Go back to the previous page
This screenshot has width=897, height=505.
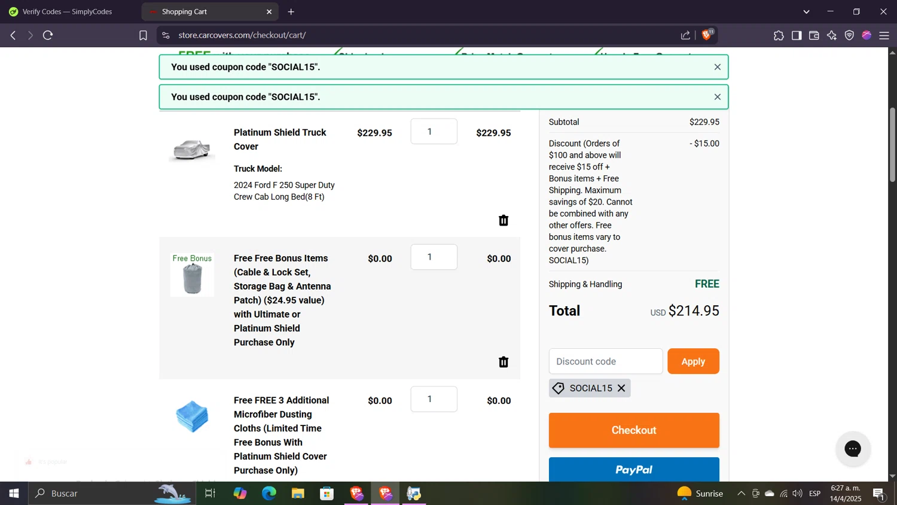(x=13, y=35)
